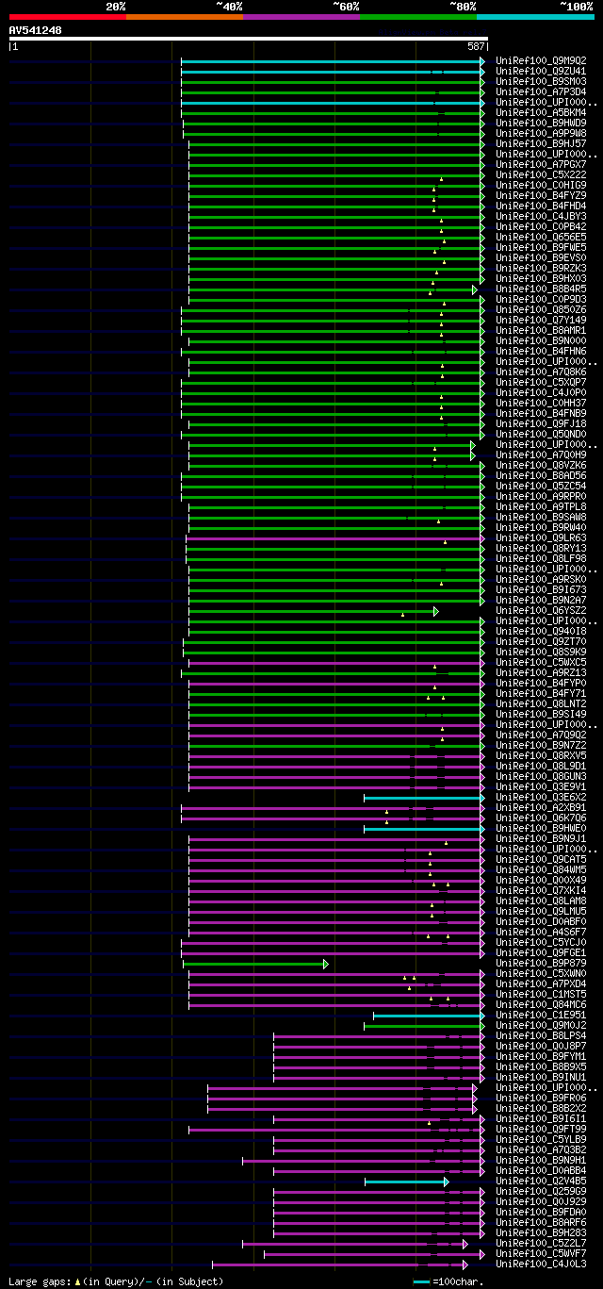Select label UniRef100_B9HJ57
This screenshot has width=603, height=1289.
(x=541, y=143)
